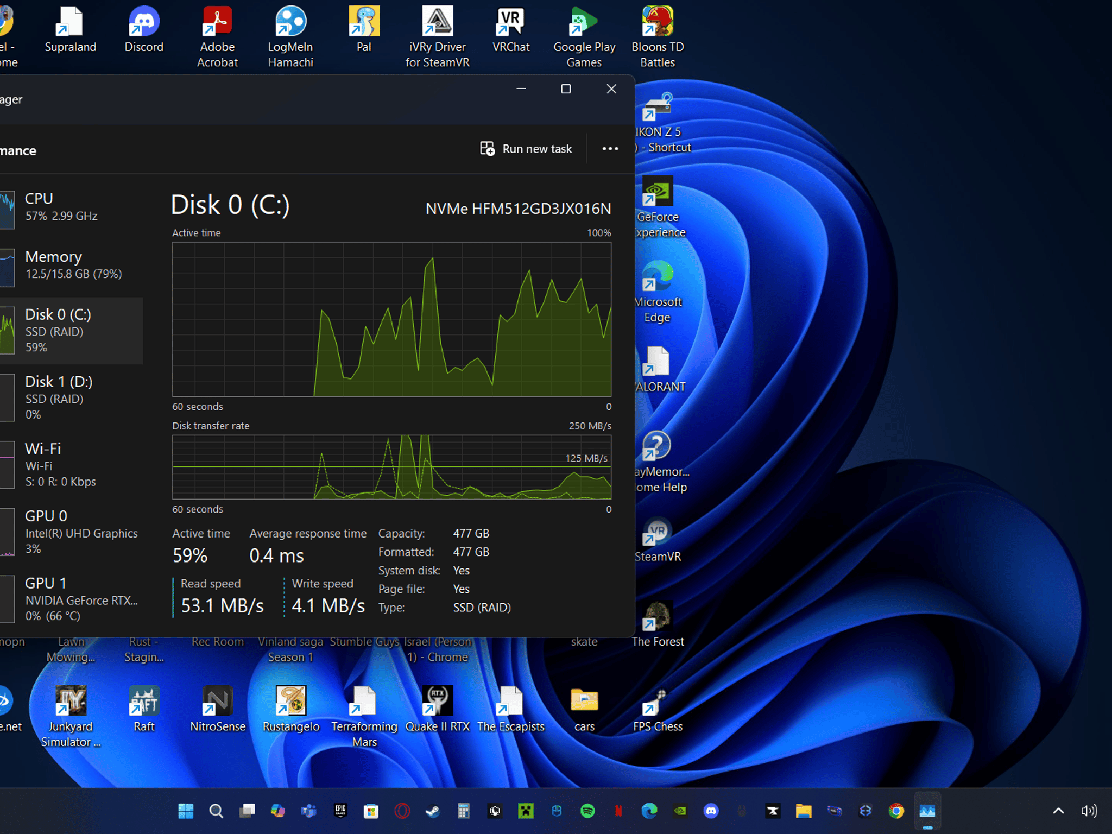This screenshot has height=834, width=1112.
Task: Open the Microsoft Edge desktop shortcut
Action: coord(658,292)
